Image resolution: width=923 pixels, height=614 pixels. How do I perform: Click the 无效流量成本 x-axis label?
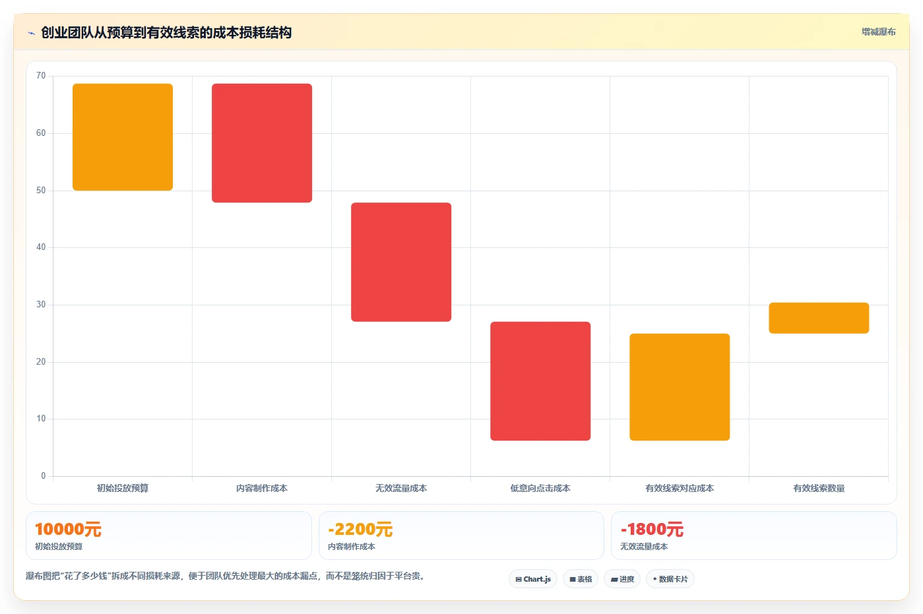(401, 488)
